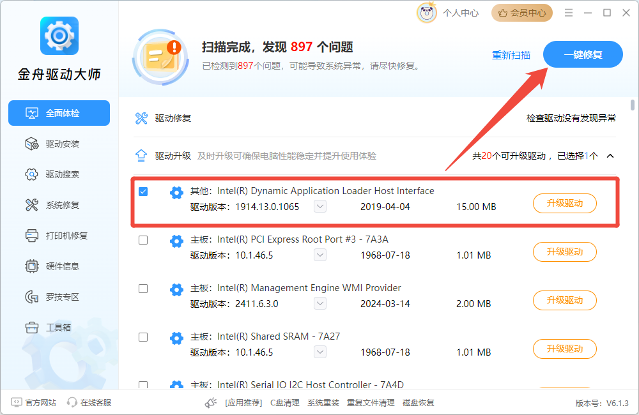Click the 官方网站 monitor icon
639x415 pixels.
pyautogui.click(x=17, y=402)
